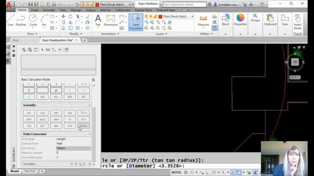
Task: Click the Move tool in Modify panel
Action: click(63, 16)
